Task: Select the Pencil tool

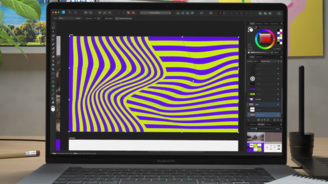Action: [x=53, y=49]
